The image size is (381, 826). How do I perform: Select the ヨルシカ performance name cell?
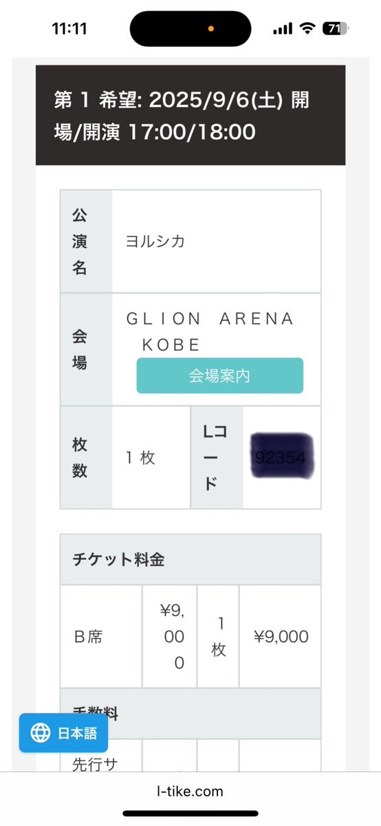tap(216, 241)
